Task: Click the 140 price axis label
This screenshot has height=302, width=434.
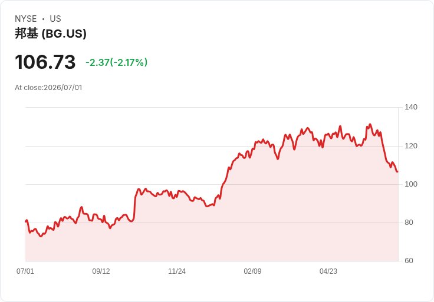Action: click(x=411, y=107)
